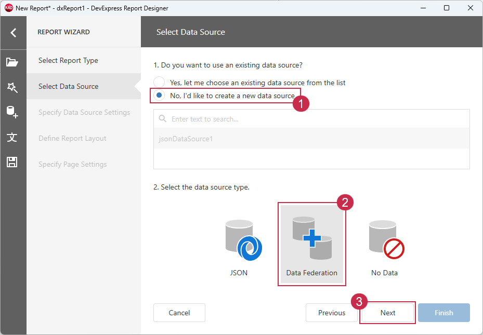Launch the report wizard star-wand icon
Image resolution: width=483 pixels, height=335 pixels.
(x=12, y=88)
